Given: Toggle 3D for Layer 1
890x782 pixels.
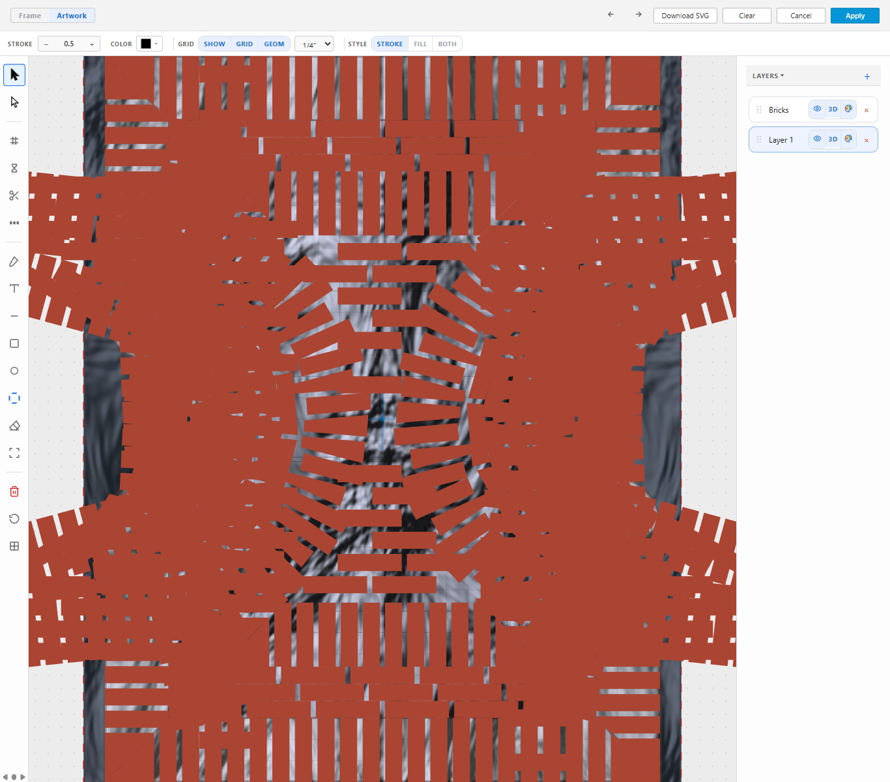Looking at the screenshot, I should 833,139.
